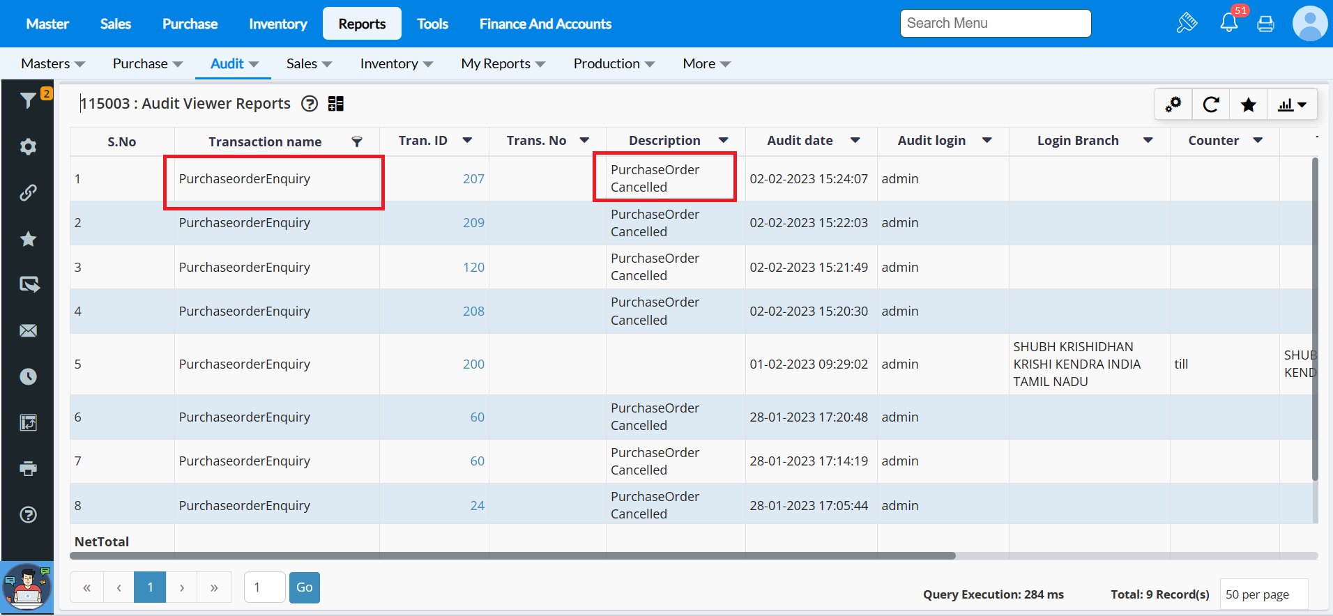Click the Search Menu input field
1333x616 pixels.
[995, 23]
